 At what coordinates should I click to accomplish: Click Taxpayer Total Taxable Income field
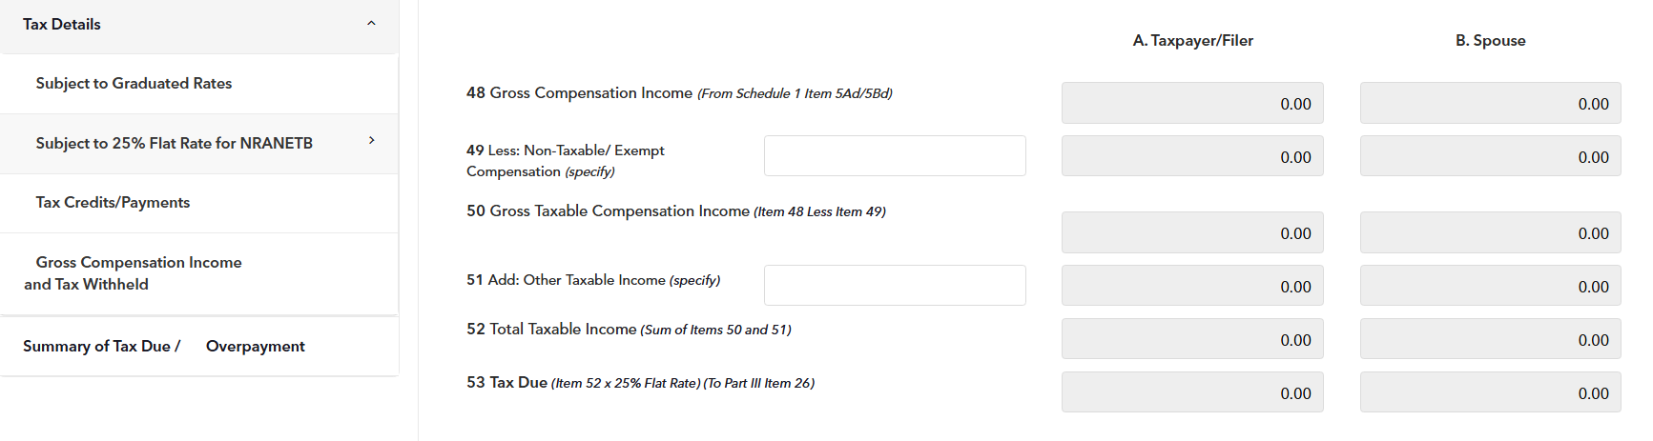pos(1191,340)
